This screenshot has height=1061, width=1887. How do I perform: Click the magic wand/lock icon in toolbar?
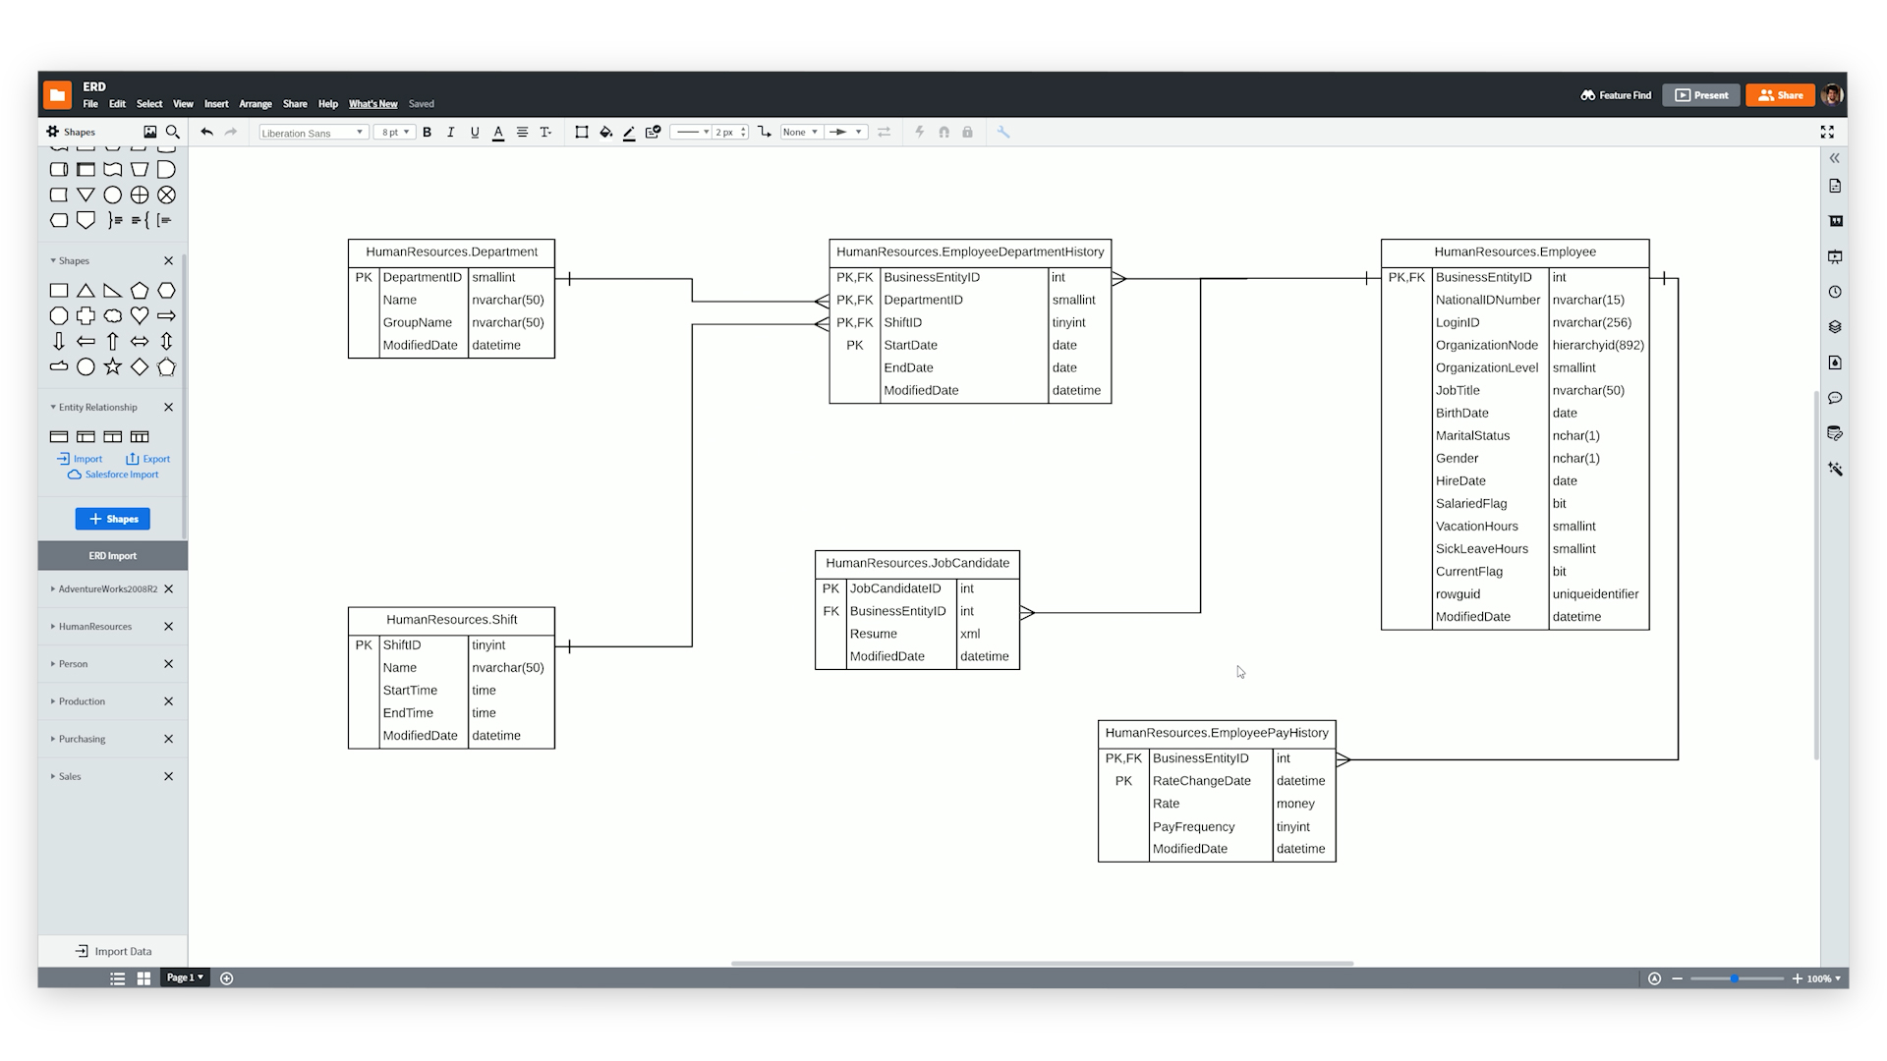[x=969, y=133]
